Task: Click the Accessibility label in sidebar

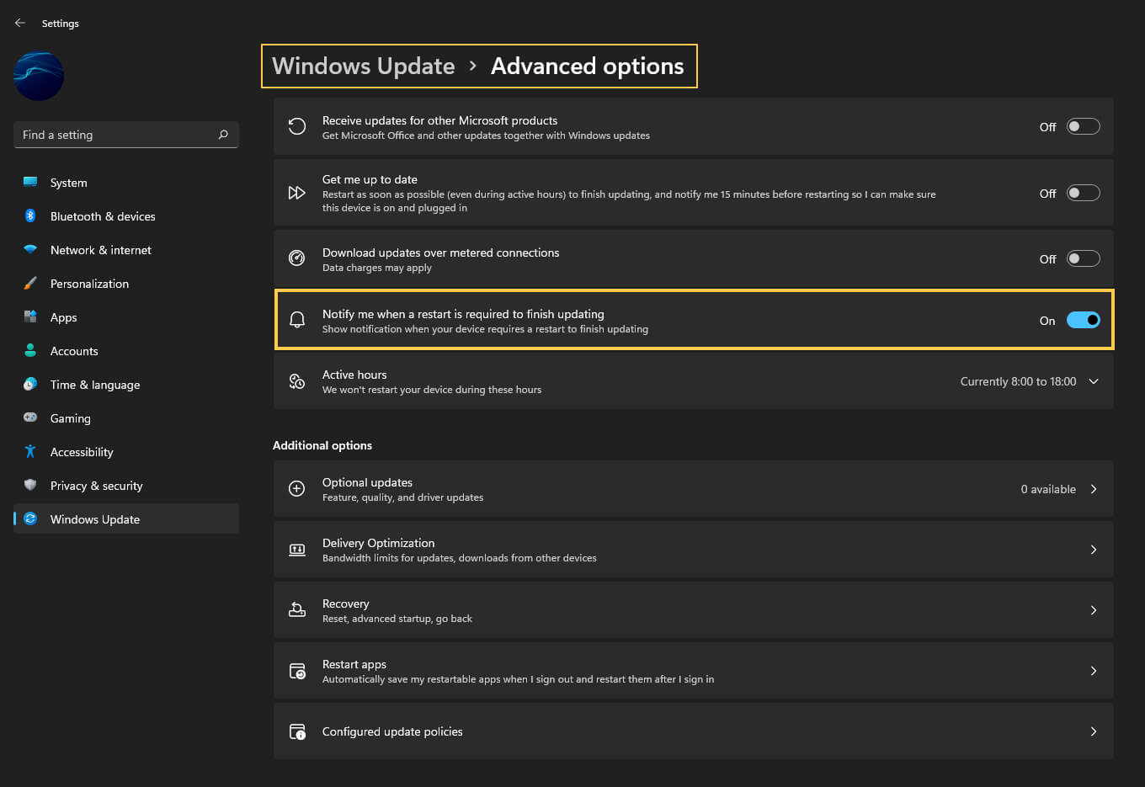Action: click(82, 452)
